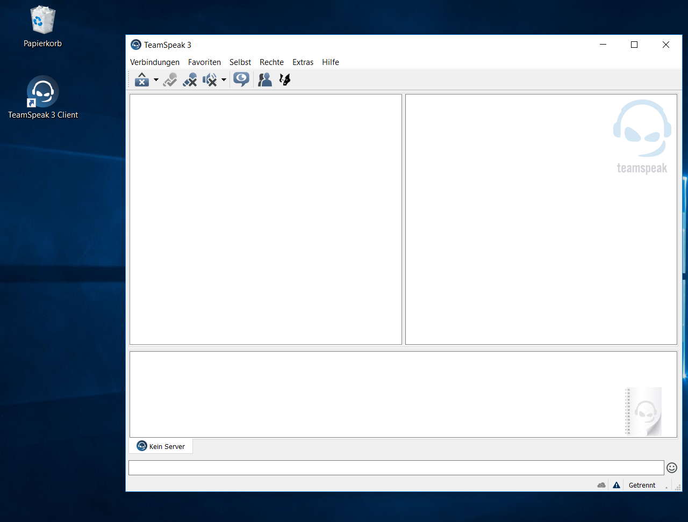The width and height of the screenshot is (688, 522).
Task: Minimize the TeamSpeak 3 window
Action: pyautogui.click(x=604, y=45)
